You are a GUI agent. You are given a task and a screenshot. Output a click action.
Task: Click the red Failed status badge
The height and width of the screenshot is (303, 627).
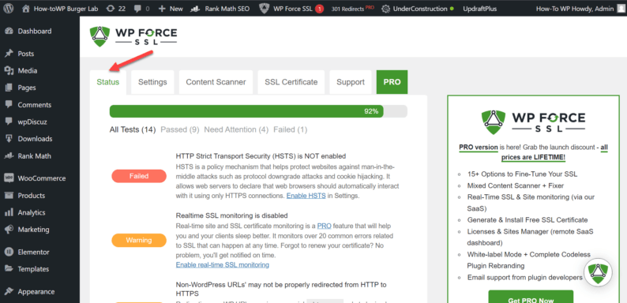pyautogui.click(x=139, y=176)
